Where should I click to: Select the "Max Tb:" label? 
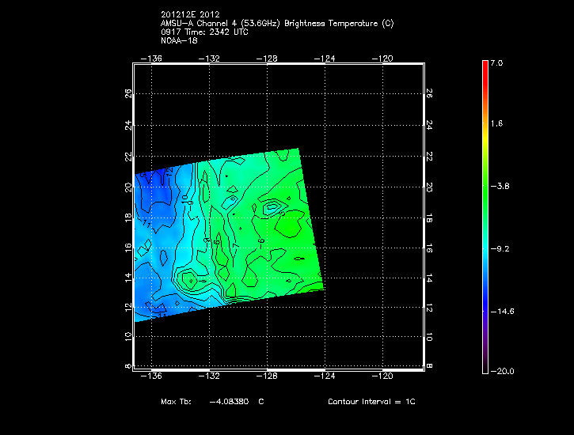click(x=176, y=402)
